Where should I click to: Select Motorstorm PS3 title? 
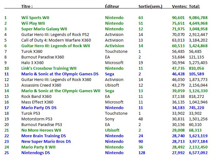[37, 119]
